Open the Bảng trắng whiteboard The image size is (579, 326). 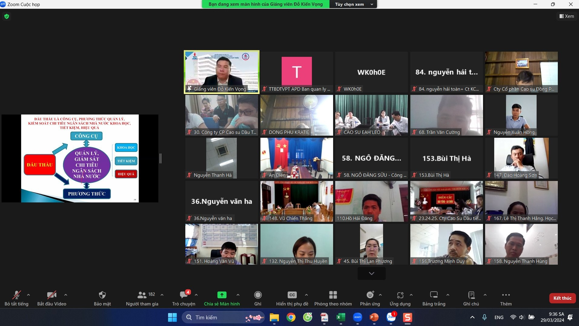[x=434, y=295]
